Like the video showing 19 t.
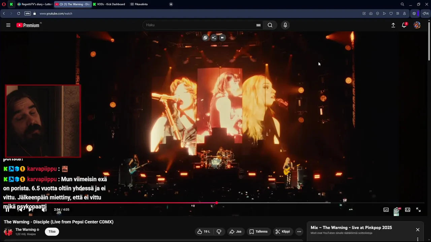Viewport: 431px width, 242px height. 204,232
